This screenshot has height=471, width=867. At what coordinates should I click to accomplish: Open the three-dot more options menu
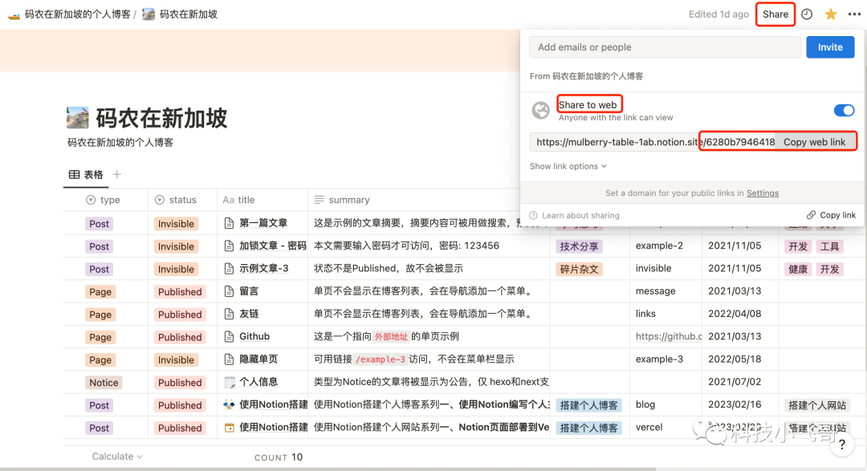(x=854, y=14)
